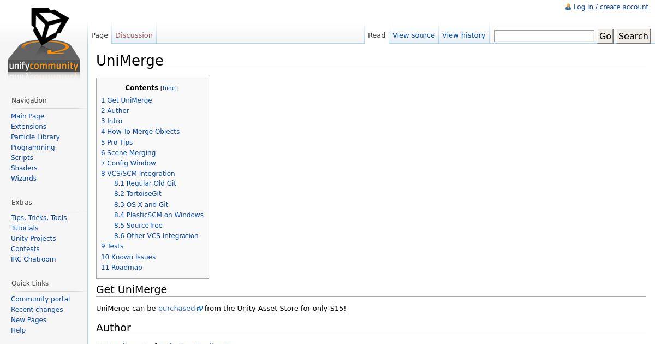Click the UniMerge page title
Viewport: 655px width, 344px height.
(130, 60)
